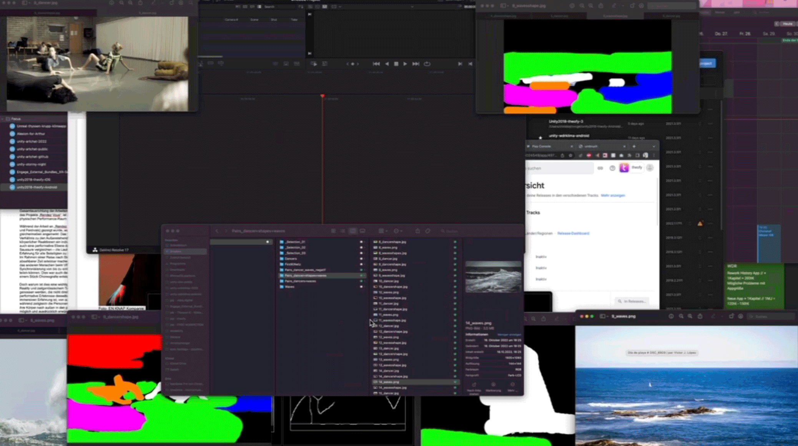Click the Finder share icon
Screen dimensions: 798x446
click(x=417, y=231)
